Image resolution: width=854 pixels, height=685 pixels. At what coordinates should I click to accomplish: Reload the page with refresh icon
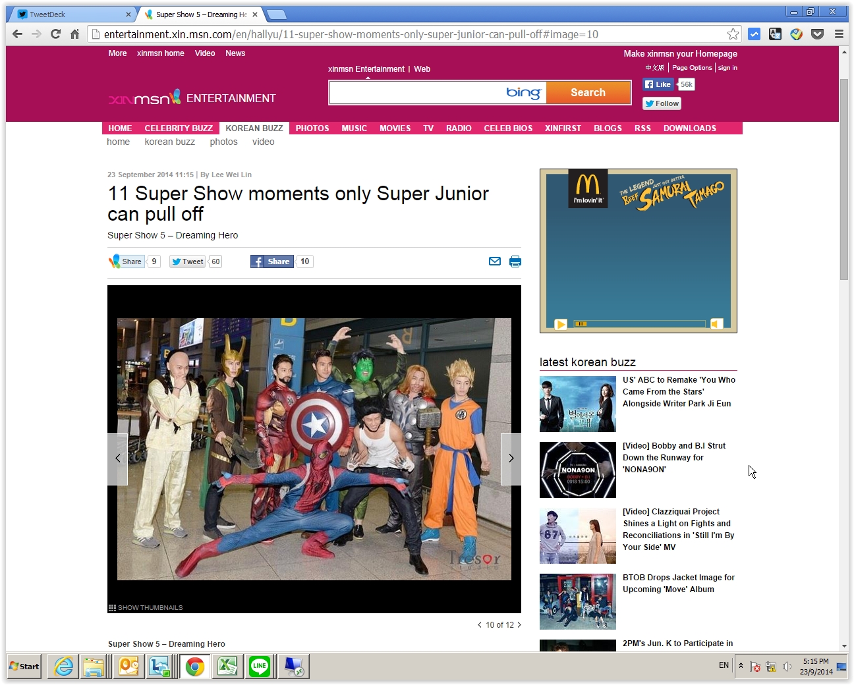[56, 34]
